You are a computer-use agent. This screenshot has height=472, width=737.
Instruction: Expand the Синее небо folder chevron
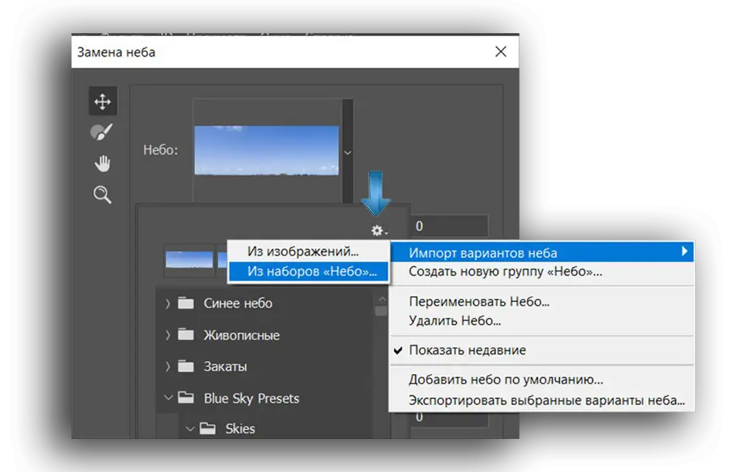[x=168, y=304]
